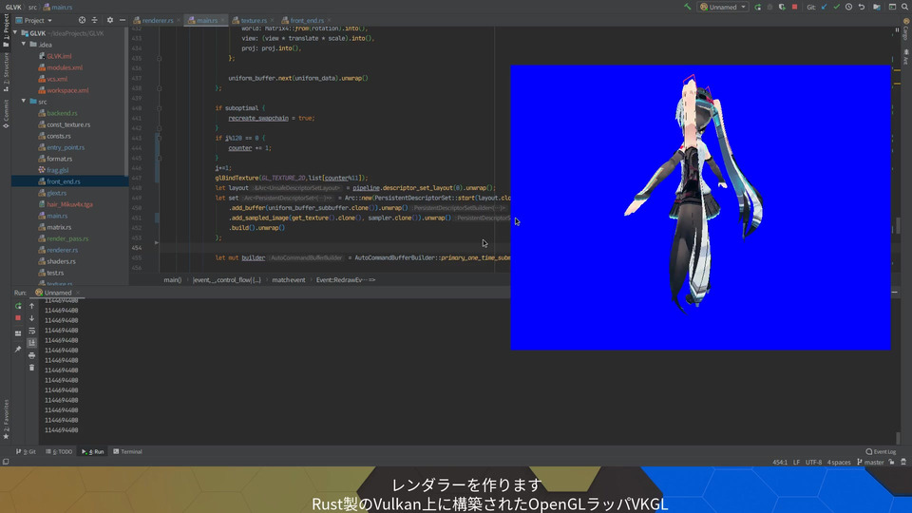Open GLVK.iml in project tree
912x513 pixels.
pyautogui.click(x=59, y=56)
